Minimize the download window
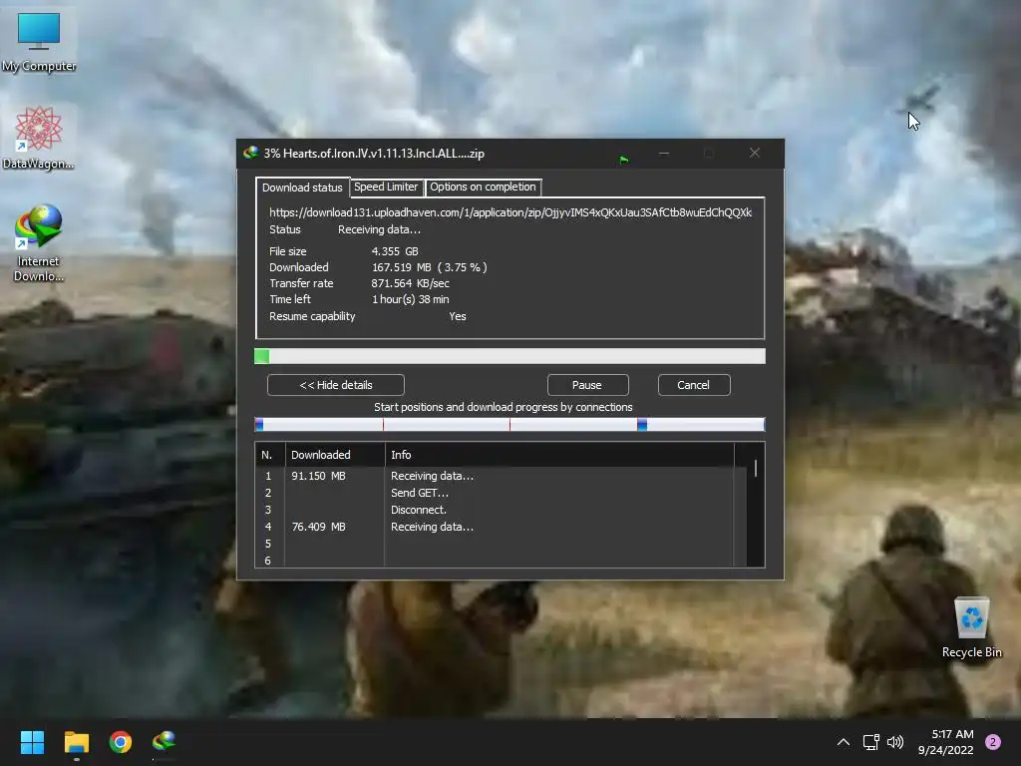This screenshot has width=1021, height=766. coord(664,153)
